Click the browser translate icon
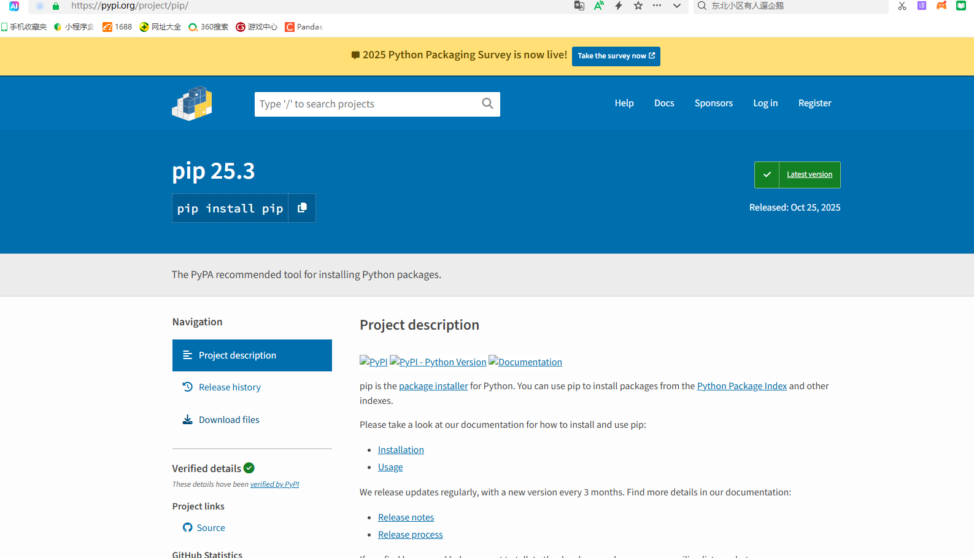974x558 pixels. [579, 6]
